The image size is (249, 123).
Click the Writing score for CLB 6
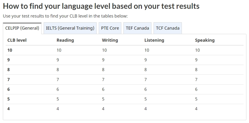point(103,89)
